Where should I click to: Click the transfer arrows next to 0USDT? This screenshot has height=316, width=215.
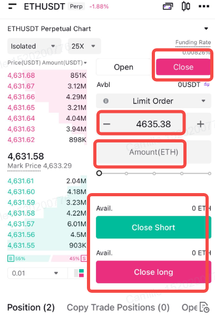(x=207, y=84)
